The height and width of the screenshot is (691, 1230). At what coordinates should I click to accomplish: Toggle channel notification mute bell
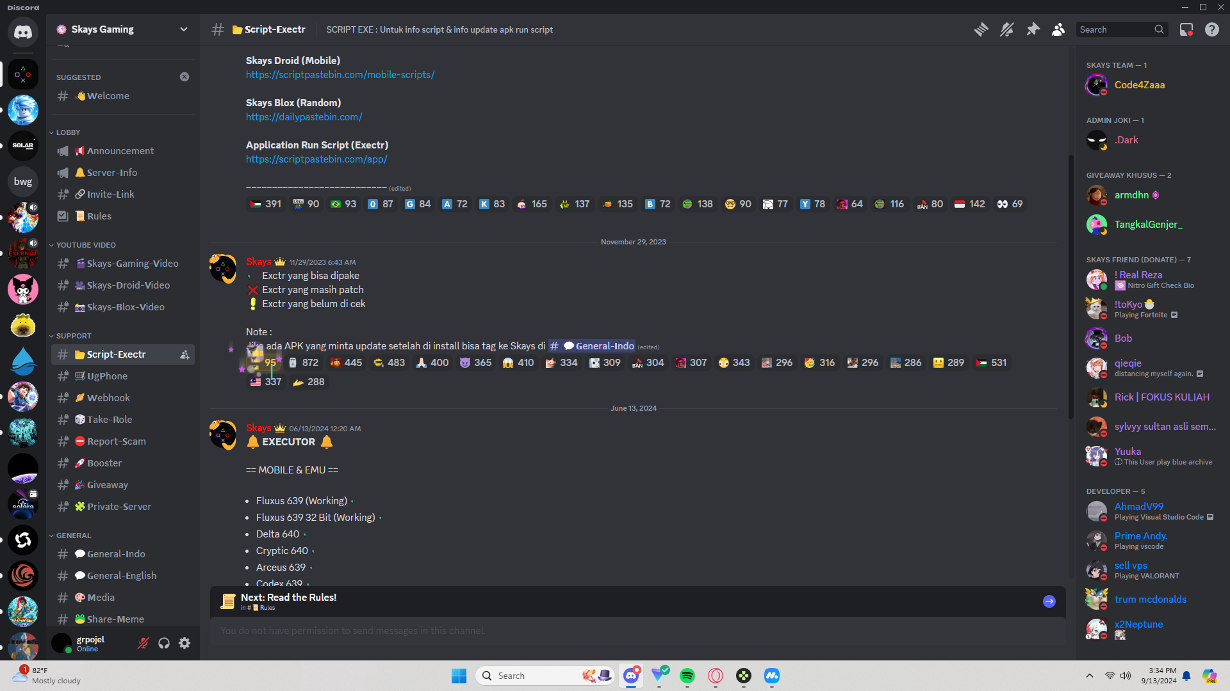(1006, 29)
